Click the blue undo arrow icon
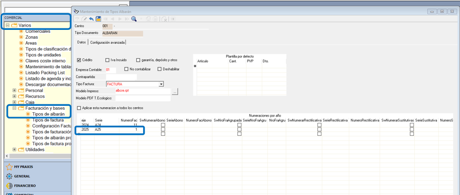The image size is (460, 195). click(91, 19)
